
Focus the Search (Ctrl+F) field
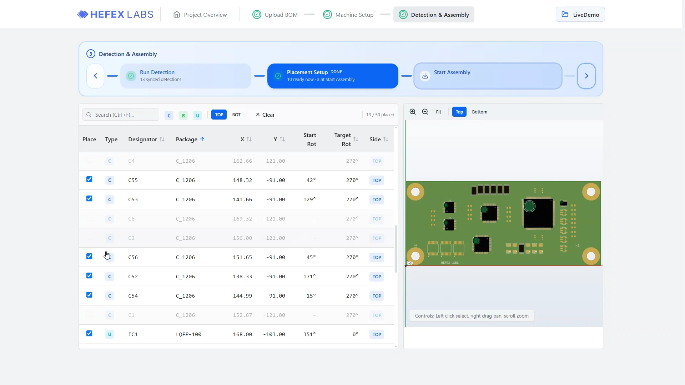121,115
